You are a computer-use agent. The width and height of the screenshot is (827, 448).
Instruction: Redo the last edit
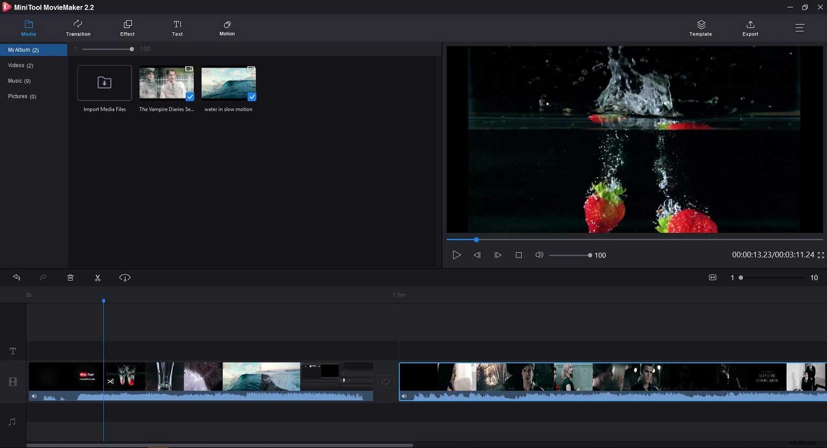tap(43, 277)
